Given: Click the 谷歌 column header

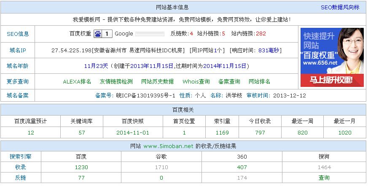Looking at the screenshot, I should [161, 156].
